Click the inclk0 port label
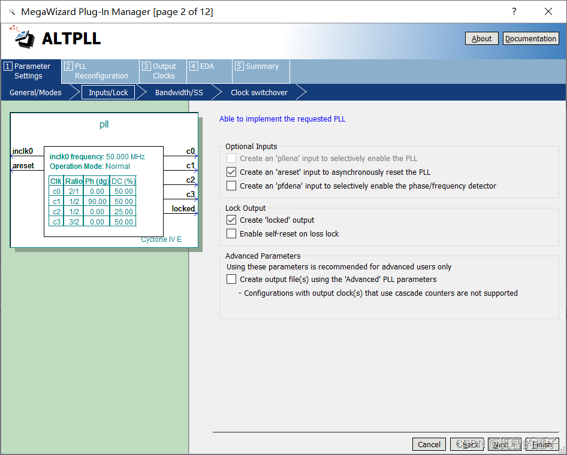567x455 pixels. (22, 151)
